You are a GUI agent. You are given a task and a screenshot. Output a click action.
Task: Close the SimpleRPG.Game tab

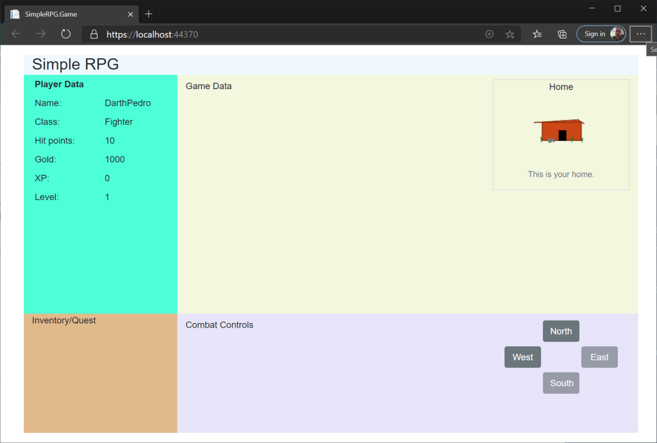pyautogui.click(x=131, y=14)
